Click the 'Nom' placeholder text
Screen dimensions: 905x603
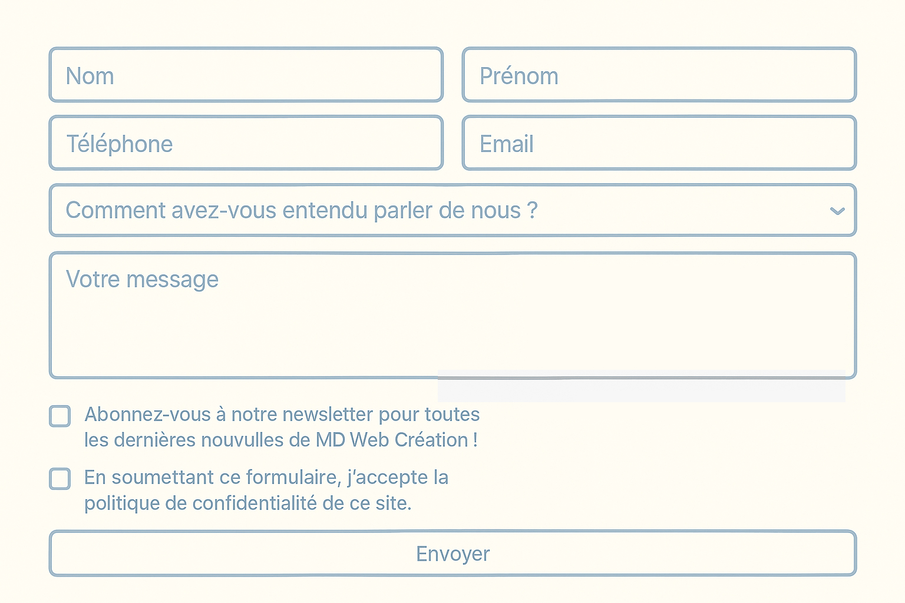90,76
